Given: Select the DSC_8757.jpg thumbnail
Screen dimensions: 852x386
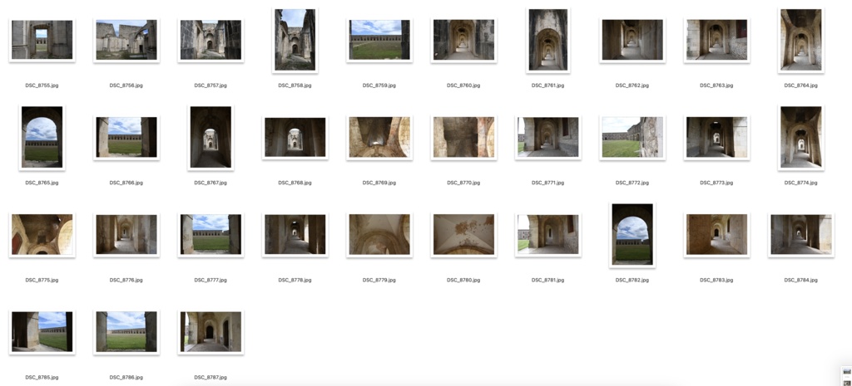Looking at the screenshot, I should click(x=211, y=40).
